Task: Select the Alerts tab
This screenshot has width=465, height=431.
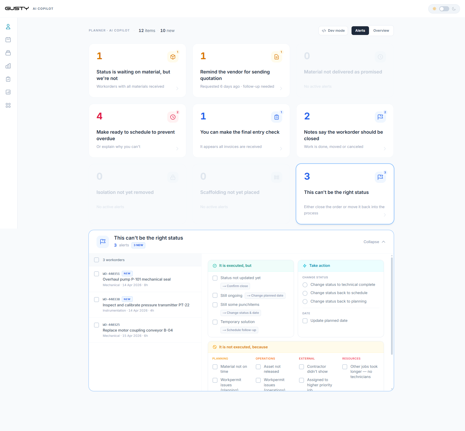Action: tap(360, 30)
